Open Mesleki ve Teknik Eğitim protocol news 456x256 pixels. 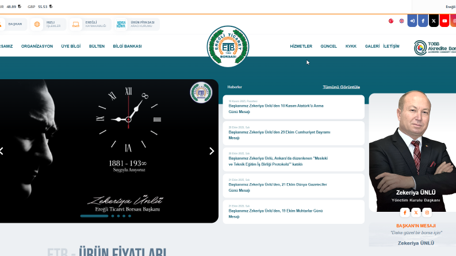[293, 160]
